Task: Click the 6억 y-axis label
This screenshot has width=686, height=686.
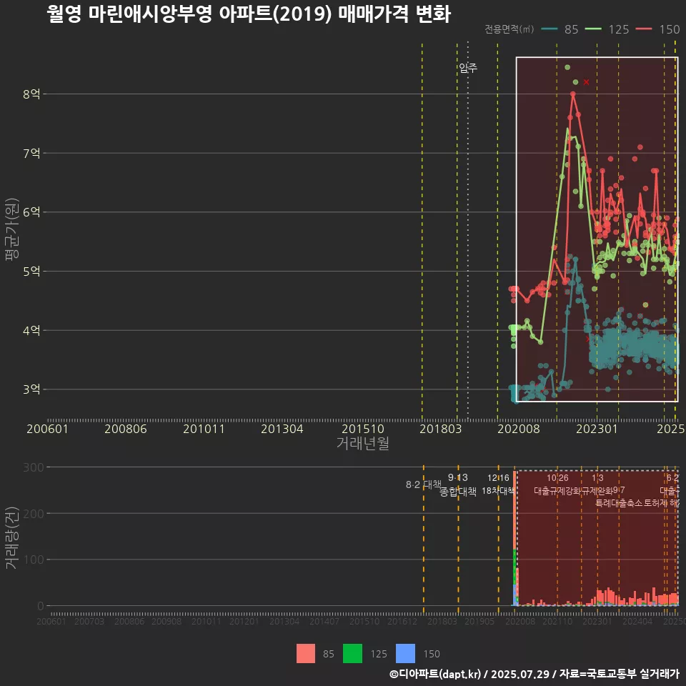Action: tap(31, 212)
